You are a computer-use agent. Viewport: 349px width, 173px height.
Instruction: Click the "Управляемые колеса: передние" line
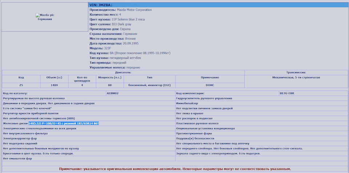[x=115, y=68]
